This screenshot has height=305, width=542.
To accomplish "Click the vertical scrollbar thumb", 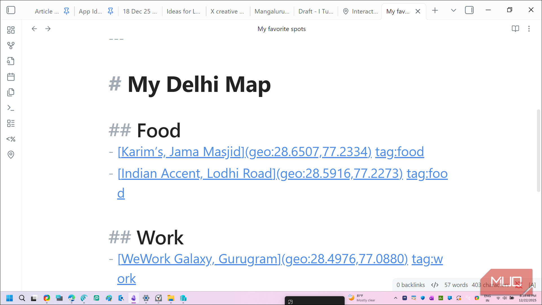I will [x=538, y=151].
